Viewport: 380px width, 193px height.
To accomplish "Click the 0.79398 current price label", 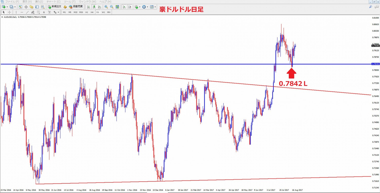I will (375, 46).
